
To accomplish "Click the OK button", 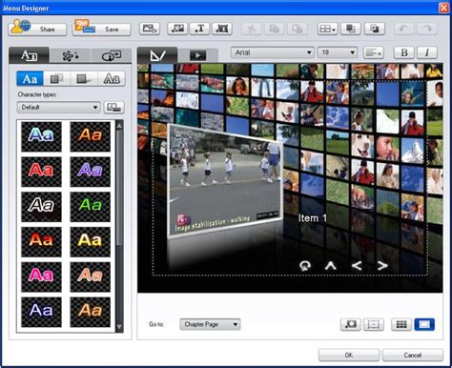I will tap(349, 355).
